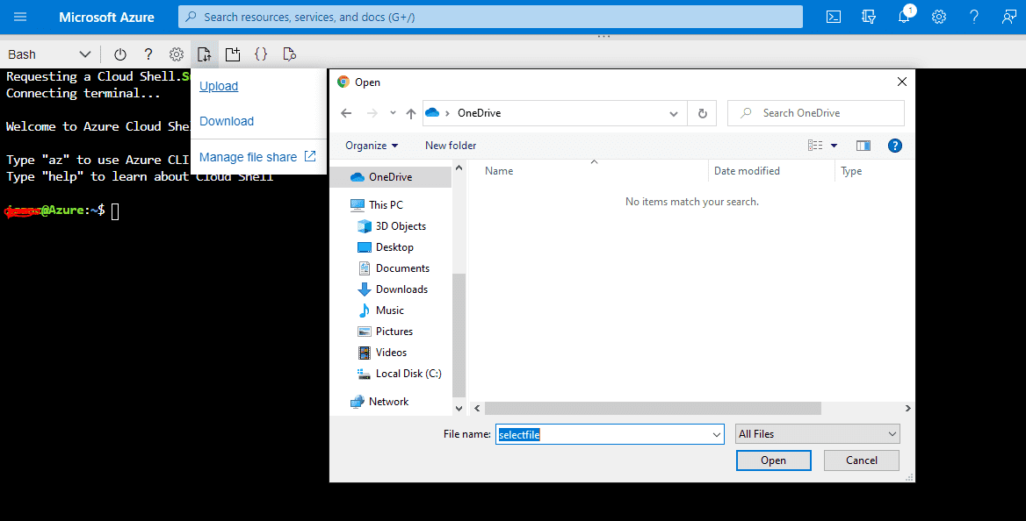Refresh the OneDrive folder listing

pos(702,113)
